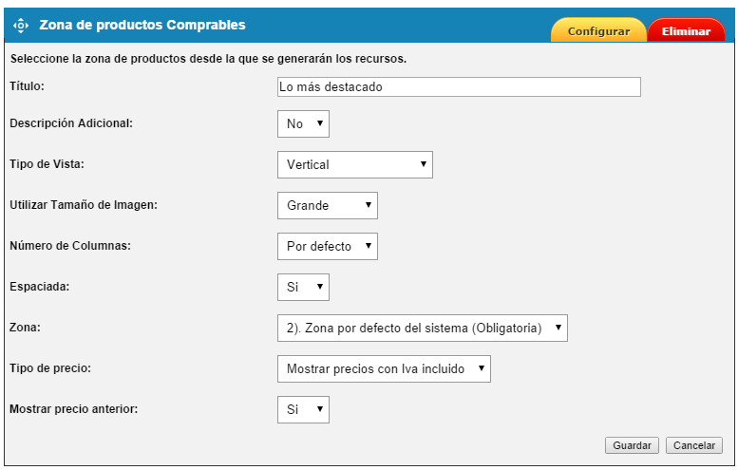738x470 pixels.
Task: Click arrow next to Grande option
Action: (x=369, y=205)
